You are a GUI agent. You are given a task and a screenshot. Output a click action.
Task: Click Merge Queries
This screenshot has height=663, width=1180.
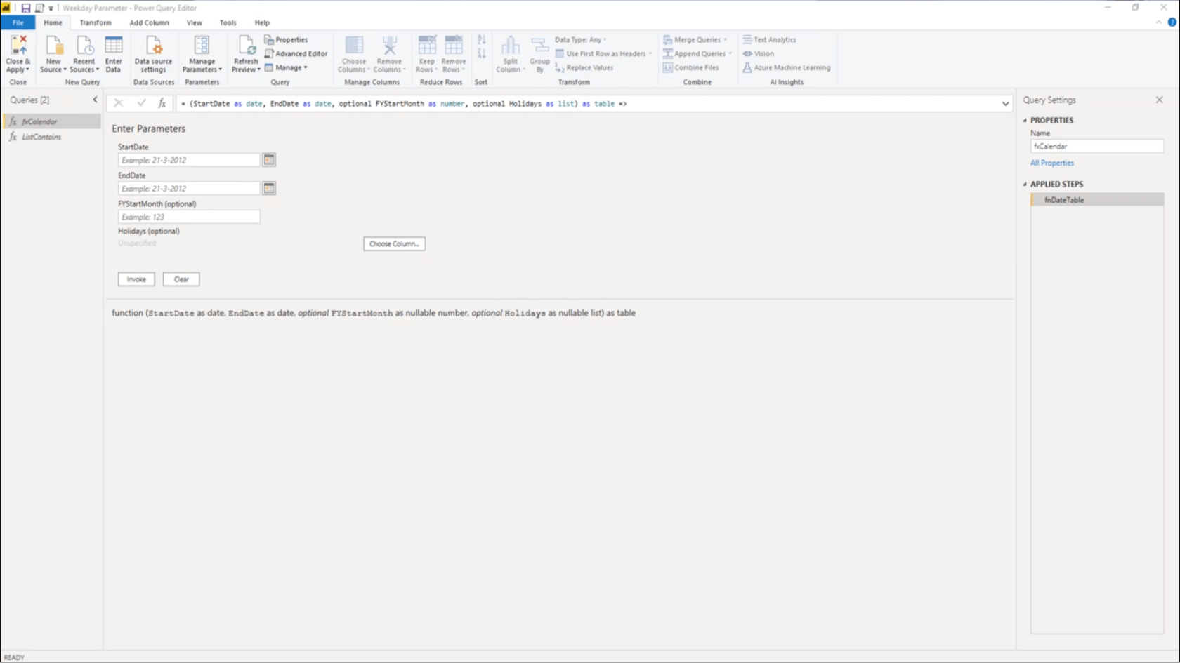pyautogui.click(x=695, y=40)
